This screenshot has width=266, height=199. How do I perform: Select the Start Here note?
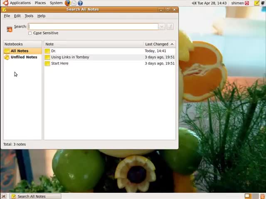(x=110, y=63)
